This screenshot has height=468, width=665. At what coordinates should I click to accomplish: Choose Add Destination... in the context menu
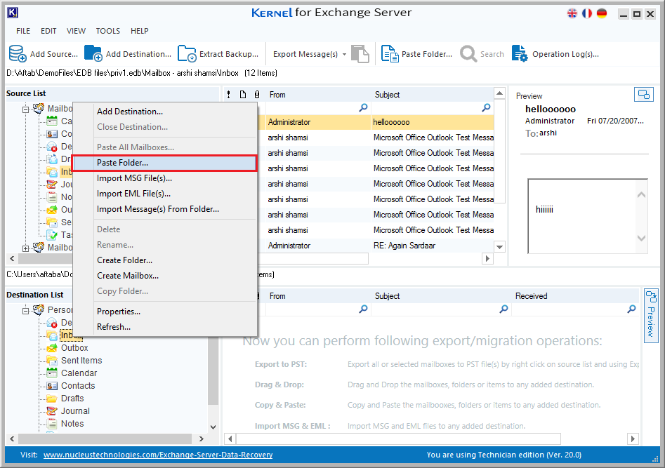tap(164, 112)
